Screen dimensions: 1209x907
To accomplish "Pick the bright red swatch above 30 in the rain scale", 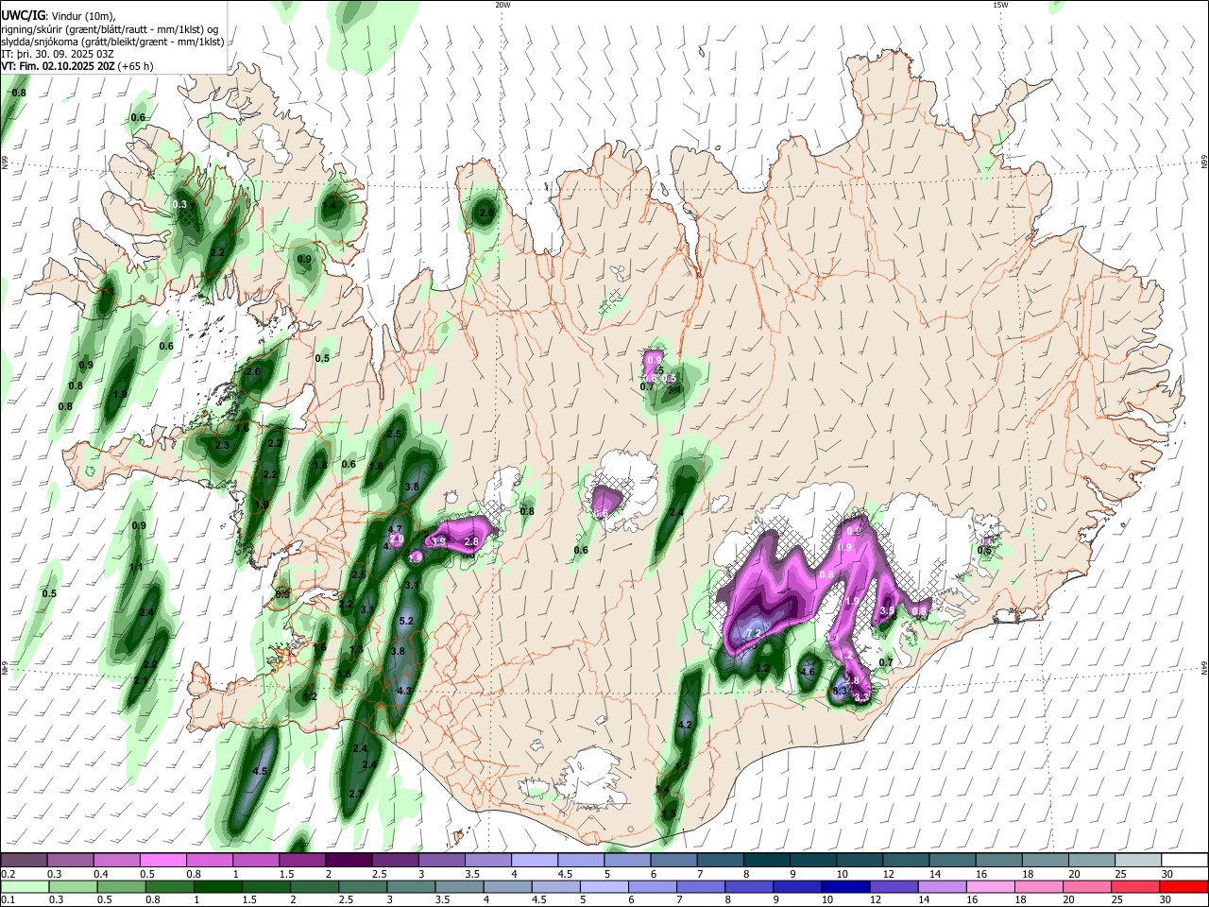I will coord(1183,886).
